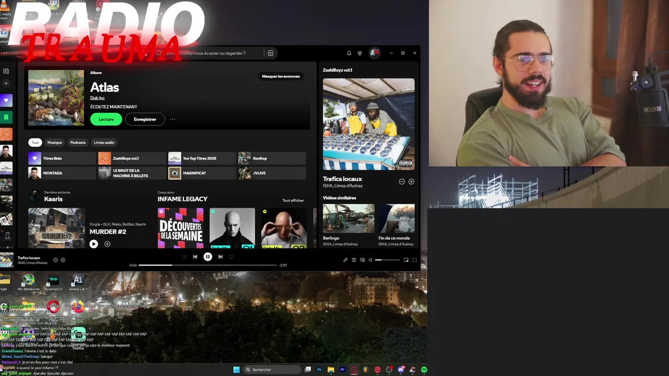Open Trafics locaux title in right panel
Screen dimensions: 669x376
click(x=342, y=179)
